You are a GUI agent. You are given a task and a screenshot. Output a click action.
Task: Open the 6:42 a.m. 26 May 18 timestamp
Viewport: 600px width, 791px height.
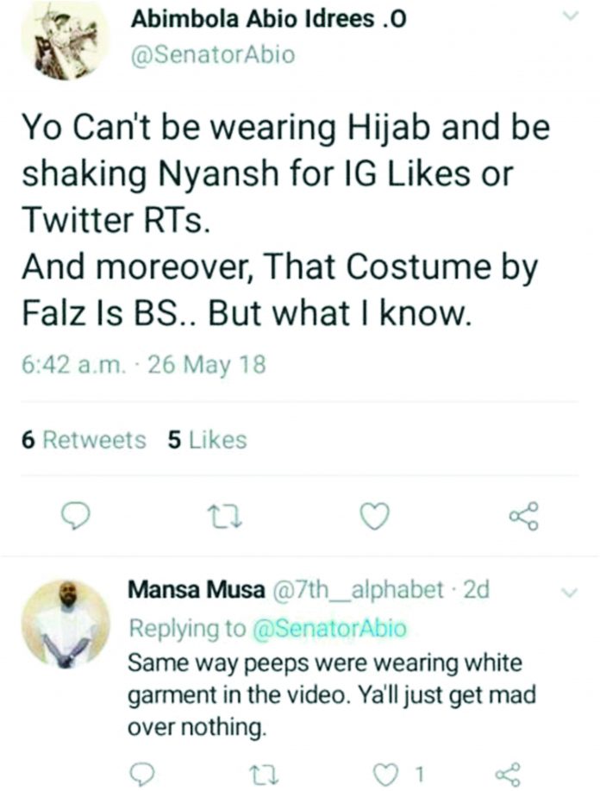click(142, 365)
